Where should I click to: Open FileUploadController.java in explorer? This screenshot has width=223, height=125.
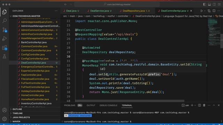pos(35,79)
